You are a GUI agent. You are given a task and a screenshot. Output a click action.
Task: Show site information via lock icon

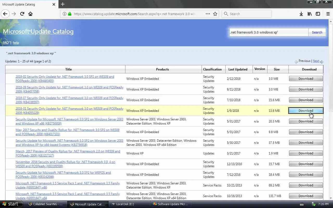[x=69, y=14]
